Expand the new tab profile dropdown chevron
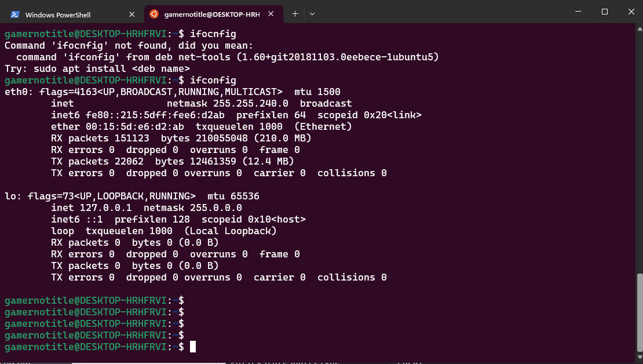 coord(312,14)
